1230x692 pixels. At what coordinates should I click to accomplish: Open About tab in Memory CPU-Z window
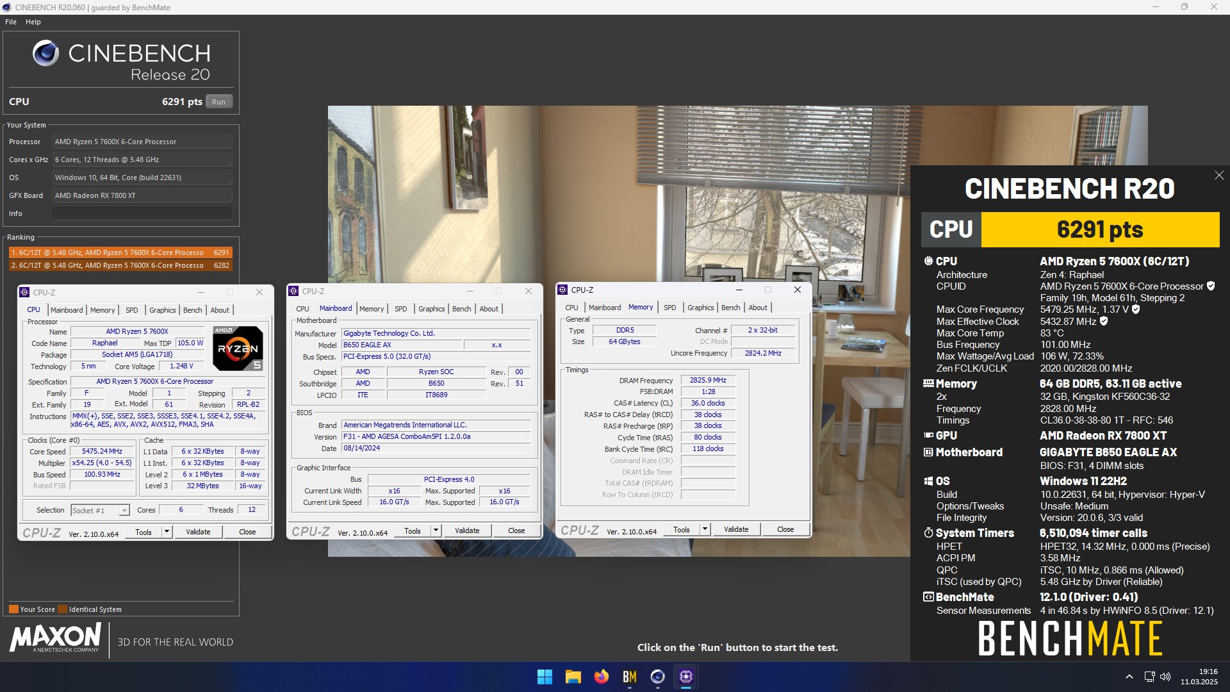[758, 308]
